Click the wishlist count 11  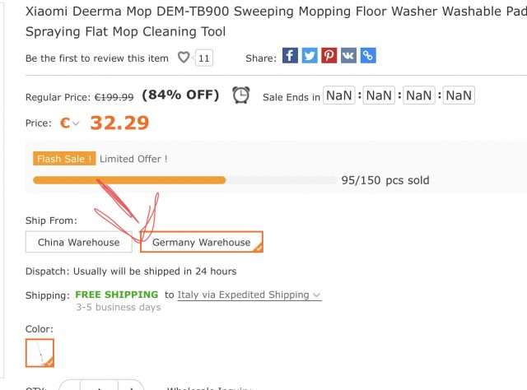click(x=204, y=58)
